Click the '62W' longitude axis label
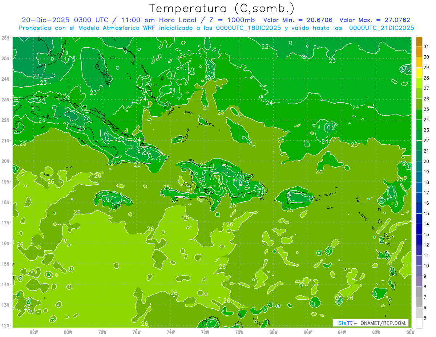This screenshot has width=436, height=337. coord(376,332)
